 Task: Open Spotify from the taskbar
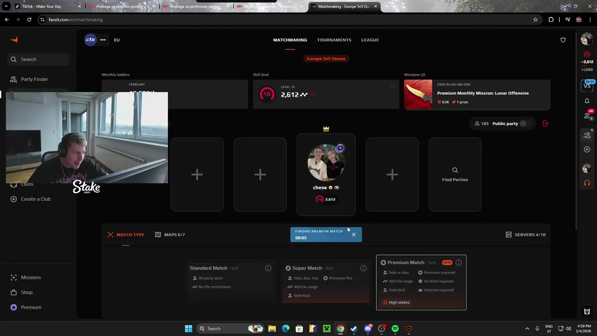click(395, 329)
